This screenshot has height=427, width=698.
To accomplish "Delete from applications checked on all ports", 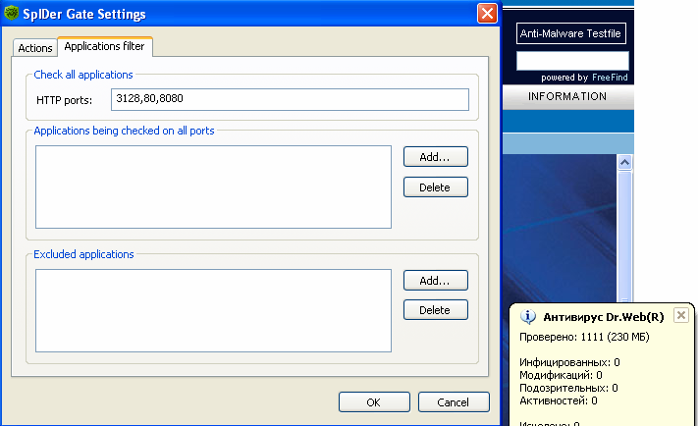I will pos(435,187).
